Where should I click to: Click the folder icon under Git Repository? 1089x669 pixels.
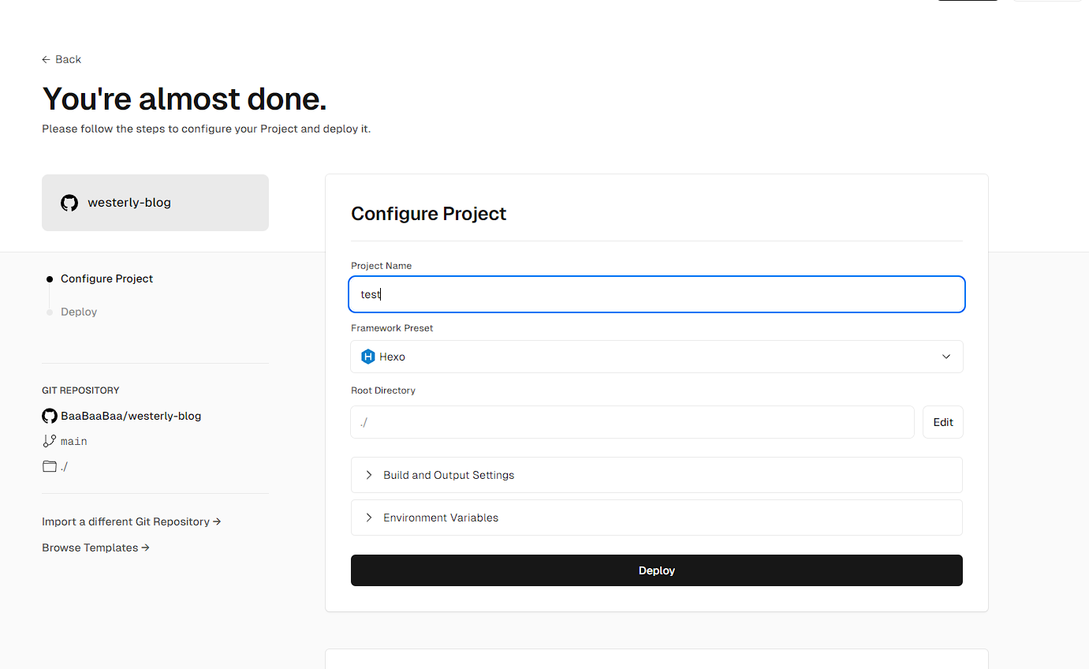pos(50,466)
